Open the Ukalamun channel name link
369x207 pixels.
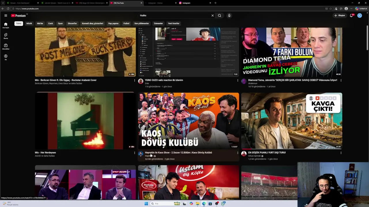(253, 83)
